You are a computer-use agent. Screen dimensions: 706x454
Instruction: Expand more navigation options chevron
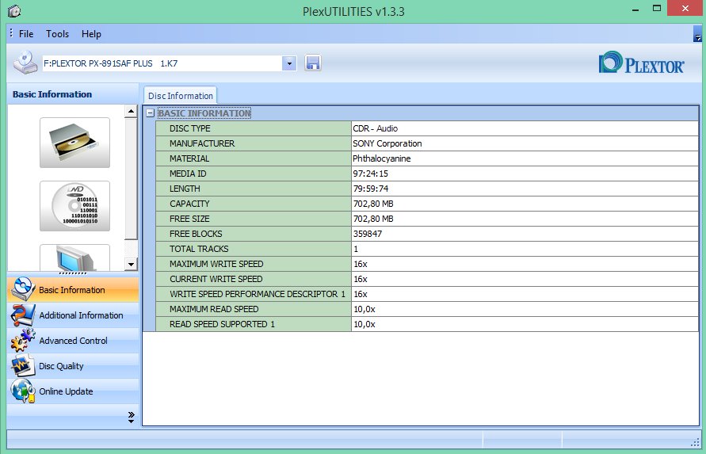click(131, 417)
